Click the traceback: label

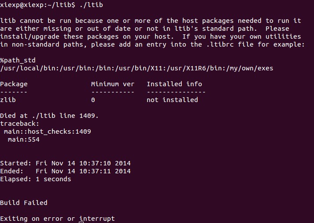coord(20,124)
